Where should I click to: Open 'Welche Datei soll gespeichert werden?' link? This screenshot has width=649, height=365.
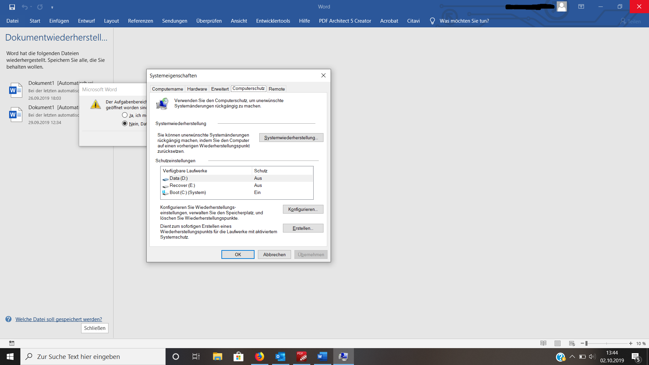pyautogui.click(x=58, y=319)
